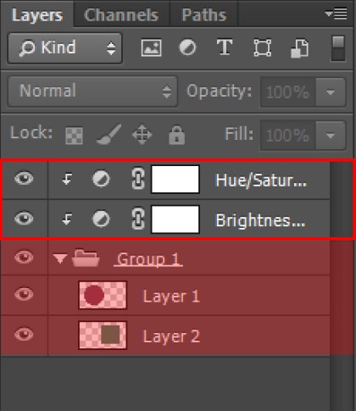The image size is (356, 411).
Task: Collapse Group 1 disclosure triangle
Action: pyautogui.click(x=60, y=258)
